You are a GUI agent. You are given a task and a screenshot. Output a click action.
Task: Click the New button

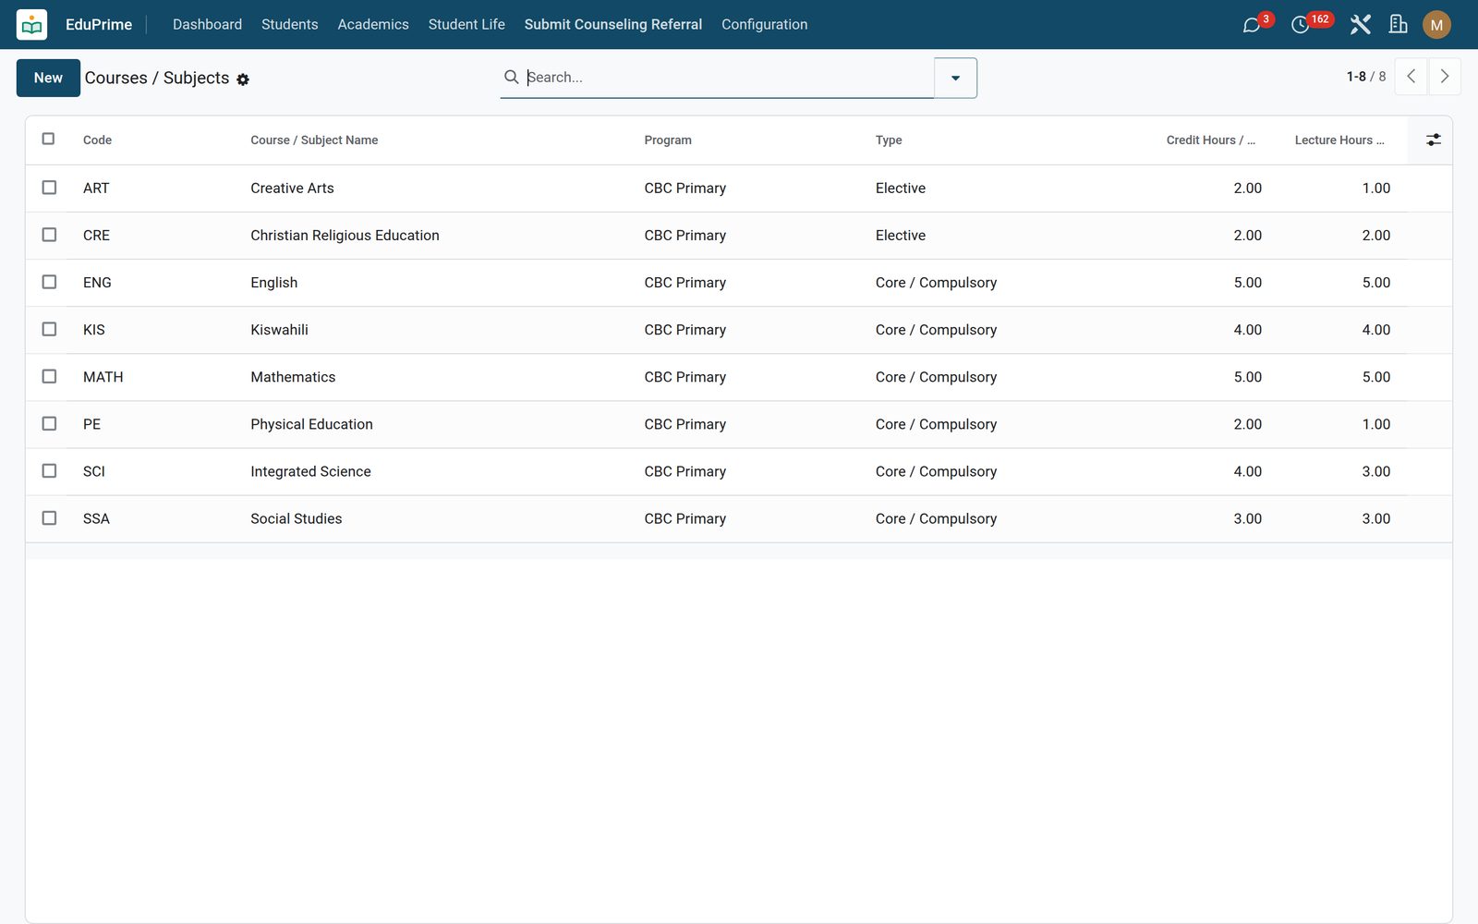48,78
